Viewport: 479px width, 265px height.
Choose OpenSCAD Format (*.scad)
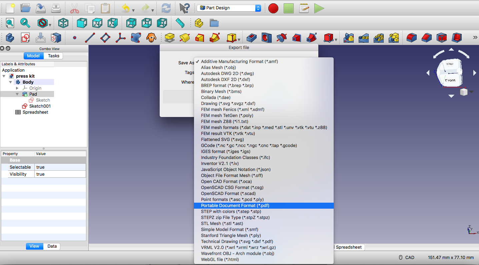(x=264, y=194)
